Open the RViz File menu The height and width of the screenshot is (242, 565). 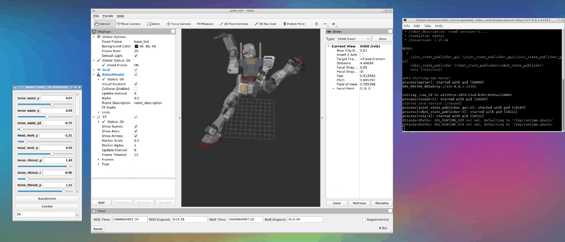click(96, 16)
